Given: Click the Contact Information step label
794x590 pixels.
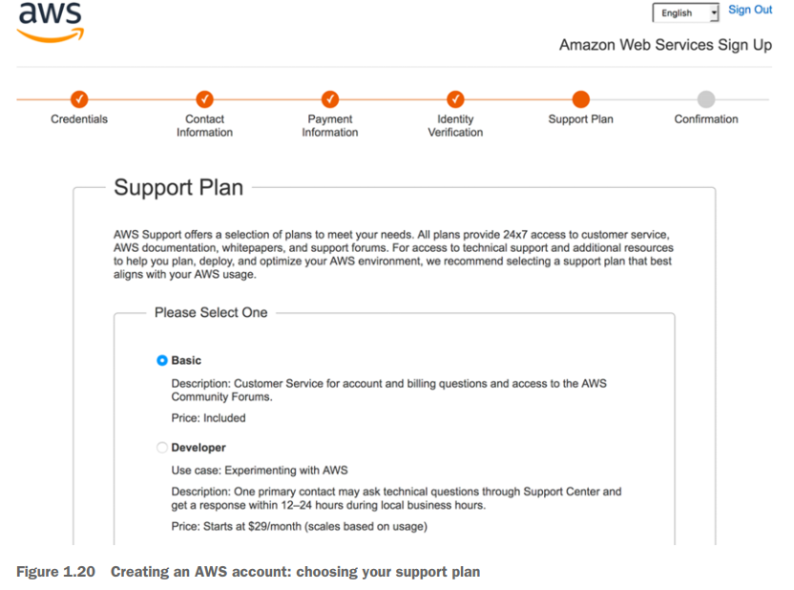Looking at the screenshot, I should coord(204,126).
